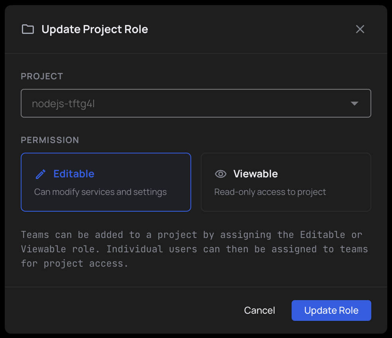Close the Update Project Role dialog

pyautogui.click(x=360, y=29)
